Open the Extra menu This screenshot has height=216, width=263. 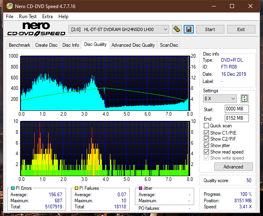[48, 17]
